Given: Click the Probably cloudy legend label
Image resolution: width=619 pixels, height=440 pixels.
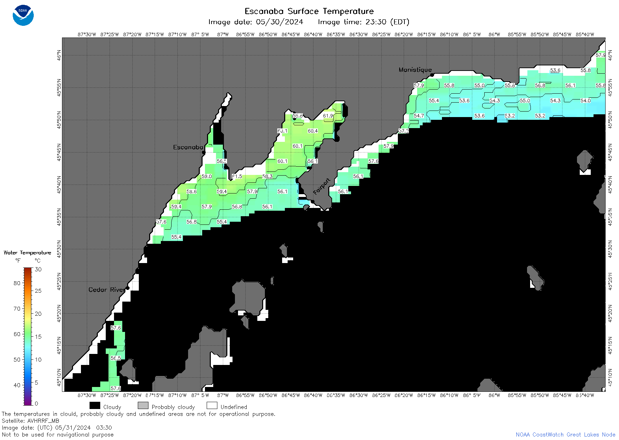Looking at the screenshot, I should tap(173, 407).
